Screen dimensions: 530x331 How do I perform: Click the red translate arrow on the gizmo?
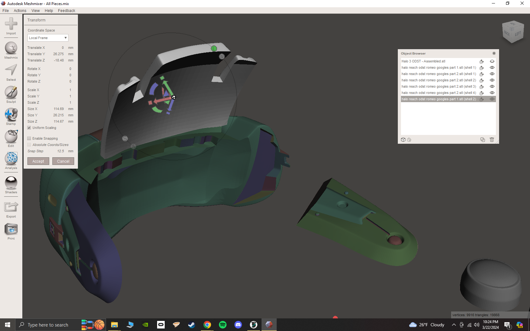pyautogui.click(x=161, y=100)
